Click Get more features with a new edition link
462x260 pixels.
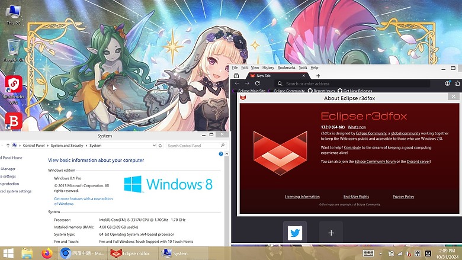click(84, 201)
